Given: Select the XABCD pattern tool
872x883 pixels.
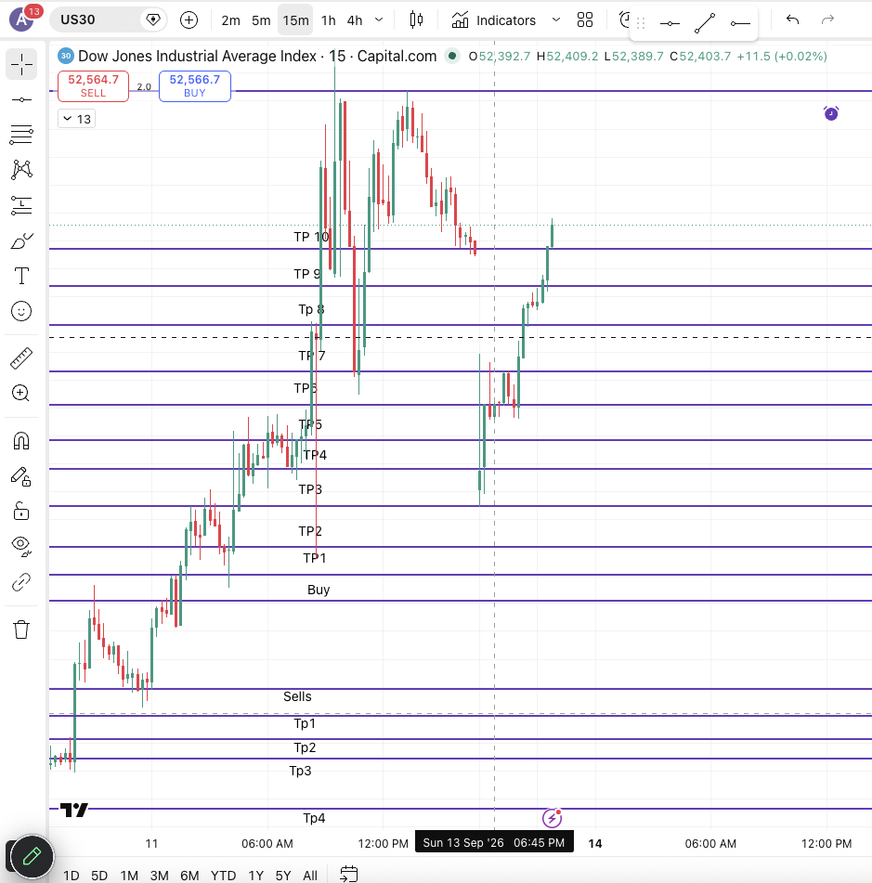Looking at the screenshot, I should [x=21, y=170].
